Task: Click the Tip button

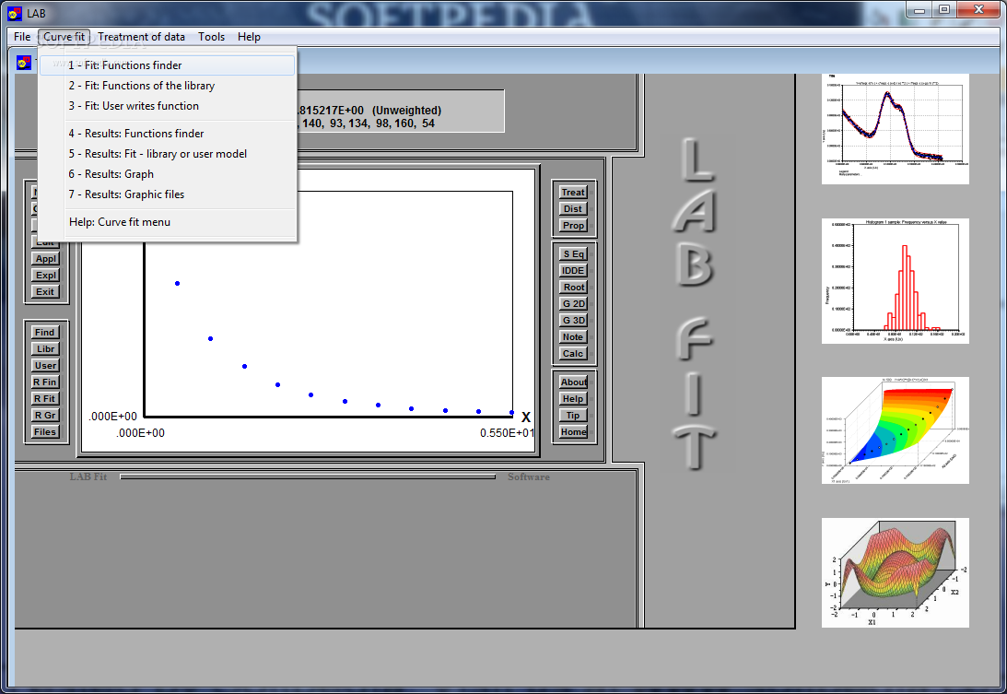Action: point(573,416)
